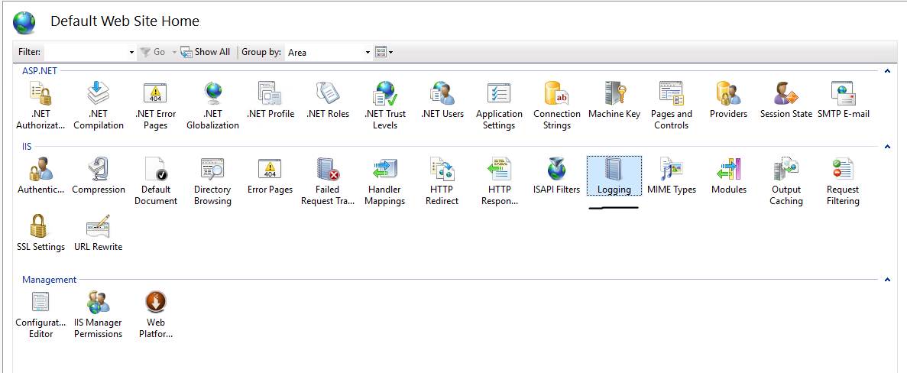The image size is (907, 373).
Task: Click the Show All button
Action: click(206, 52)
